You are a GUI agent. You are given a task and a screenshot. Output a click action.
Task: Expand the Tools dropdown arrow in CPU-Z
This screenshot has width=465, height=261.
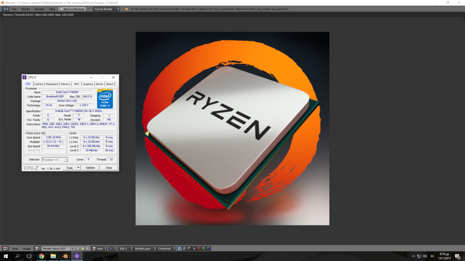[78, 168]
